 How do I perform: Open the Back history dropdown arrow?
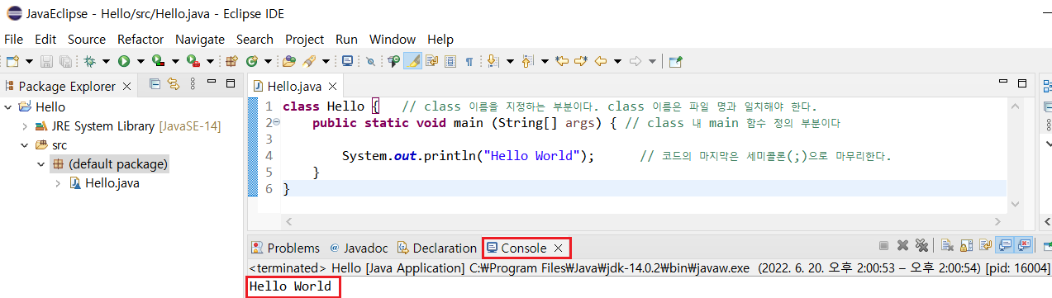(x=617, y=61)
